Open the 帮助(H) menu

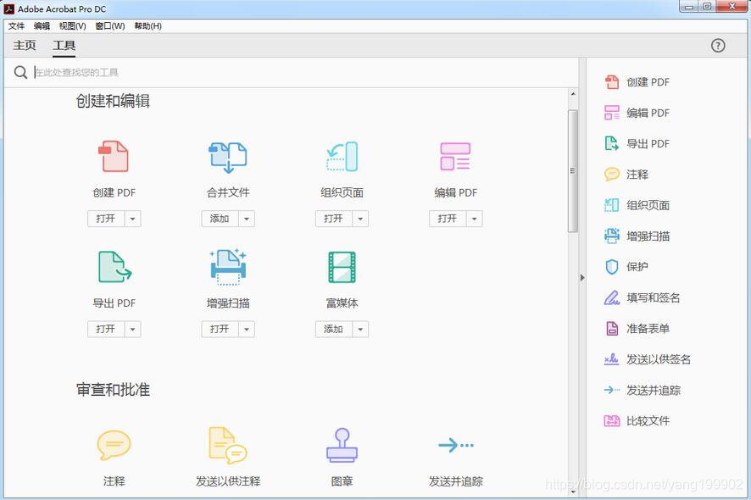coord(148,26)
